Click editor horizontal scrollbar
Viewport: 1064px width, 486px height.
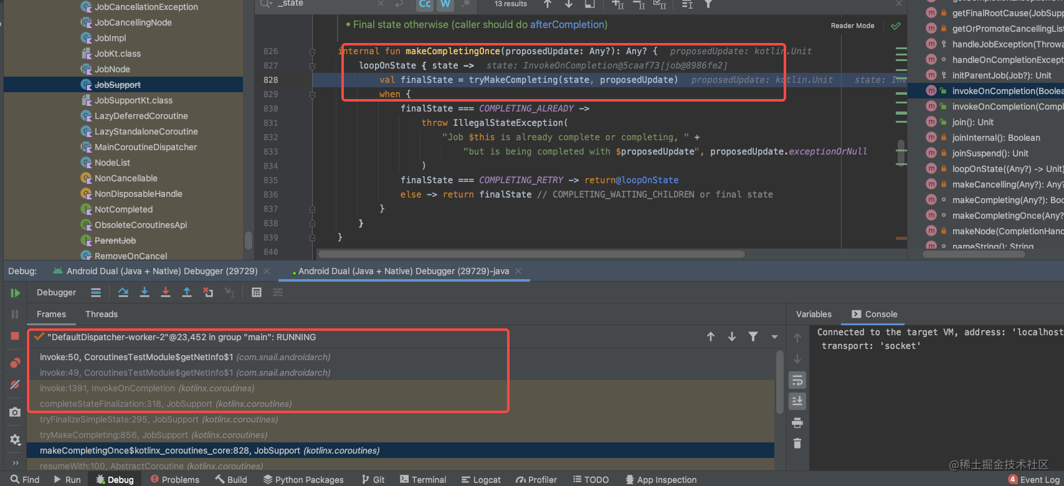531,254
